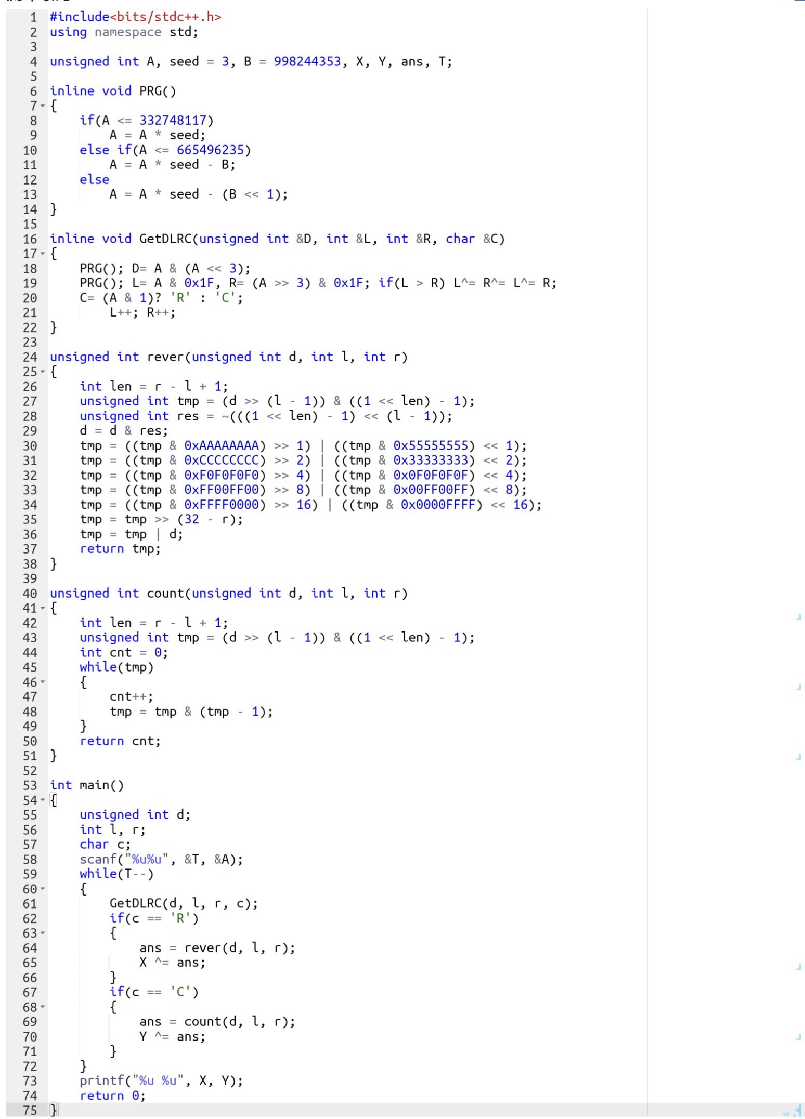Image resolution: width=805 pixels, height=1119 pixels.
Task: Click line number 75 in the gutter
Action: click(30, 1111)
